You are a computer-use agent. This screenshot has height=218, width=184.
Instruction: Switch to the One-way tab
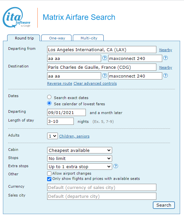pos(57,38)
